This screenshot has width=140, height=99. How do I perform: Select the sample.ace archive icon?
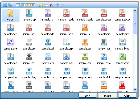point(10,27)
